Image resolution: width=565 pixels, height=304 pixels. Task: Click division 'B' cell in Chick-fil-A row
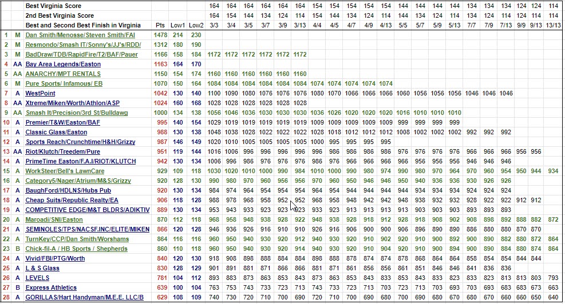coord(18,249)
